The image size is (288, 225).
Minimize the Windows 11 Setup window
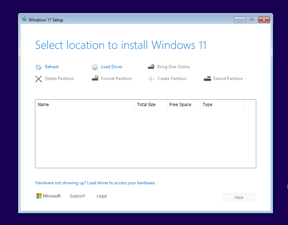pos(240,20)
